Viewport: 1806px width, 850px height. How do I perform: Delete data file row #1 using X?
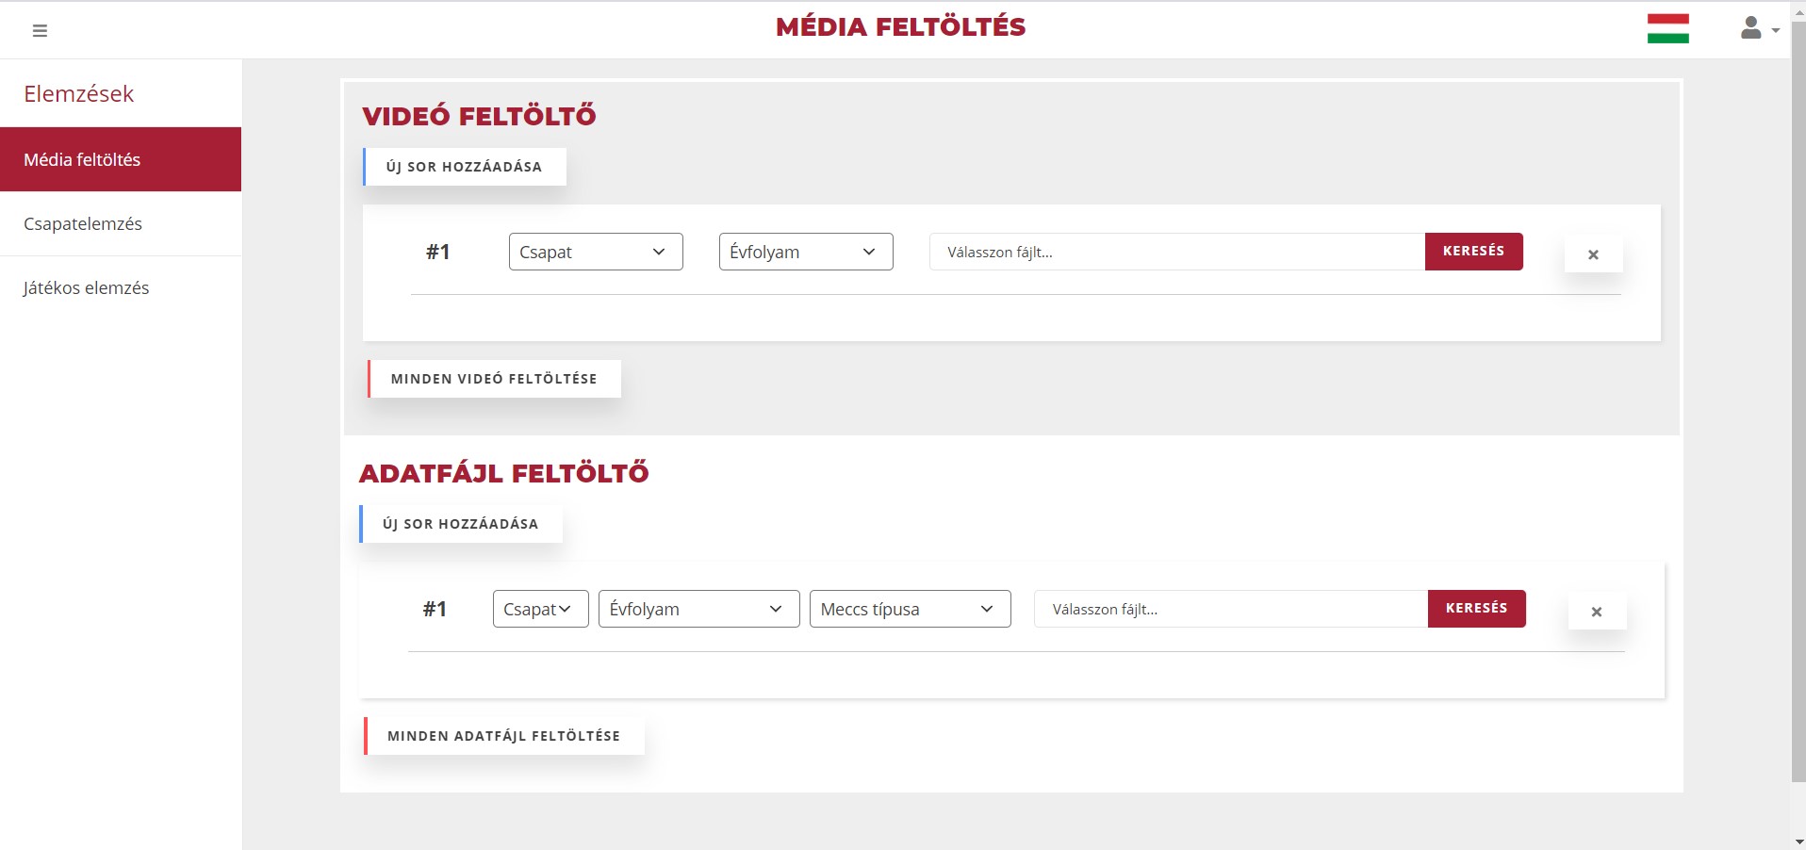pos(1596,612)
